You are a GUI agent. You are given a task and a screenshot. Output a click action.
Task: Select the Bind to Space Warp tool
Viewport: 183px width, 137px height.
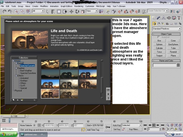[28, 12]
